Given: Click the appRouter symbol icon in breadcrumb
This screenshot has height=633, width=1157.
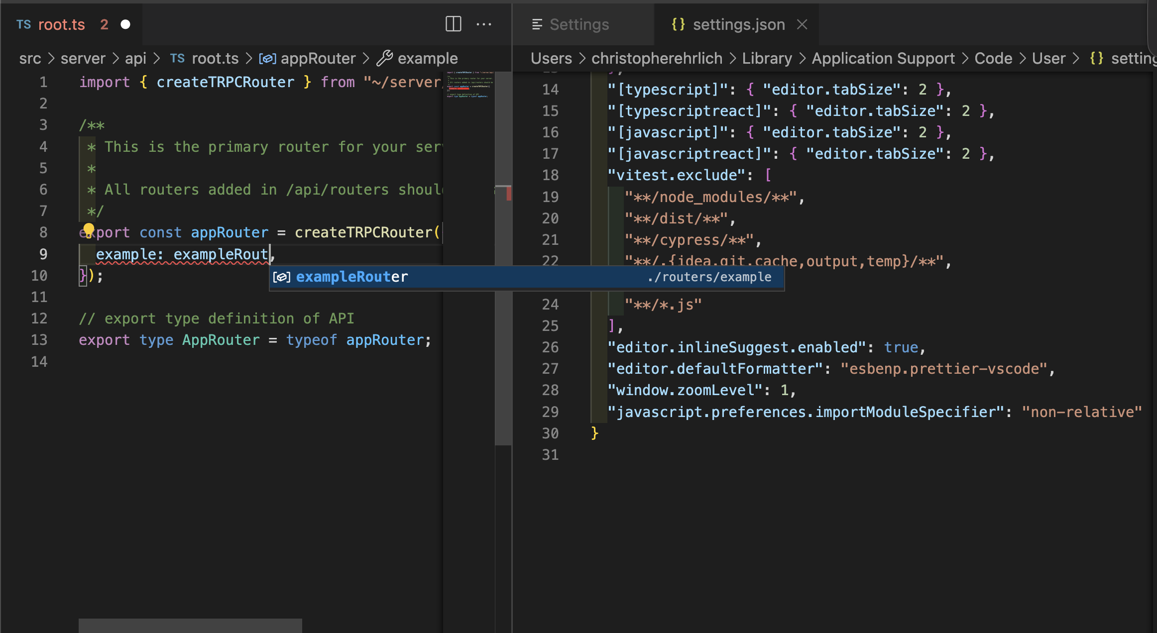Looking at the screenshot, I should (267, 59).
